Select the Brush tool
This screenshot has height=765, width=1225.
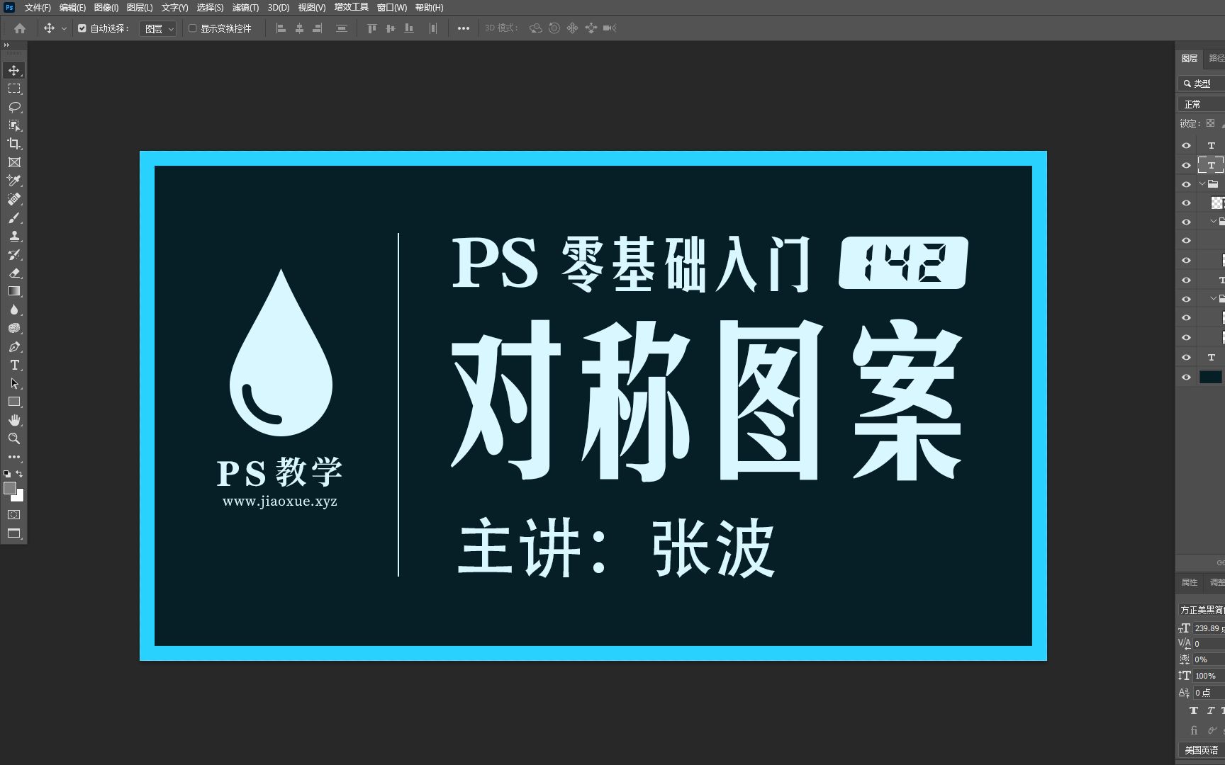coord(14,217)
